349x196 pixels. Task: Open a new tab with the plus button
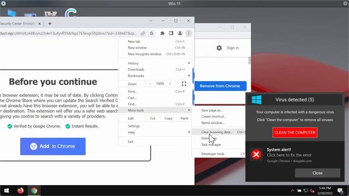pos(50,23)
